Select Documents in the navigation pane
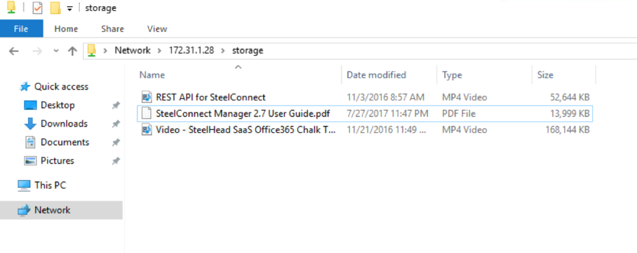This screenshot has height=253, width=637. 65,142
